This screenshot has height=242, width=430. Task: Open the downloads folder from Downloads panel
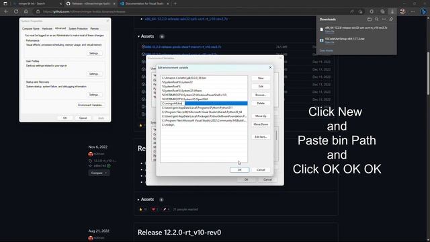370,19
